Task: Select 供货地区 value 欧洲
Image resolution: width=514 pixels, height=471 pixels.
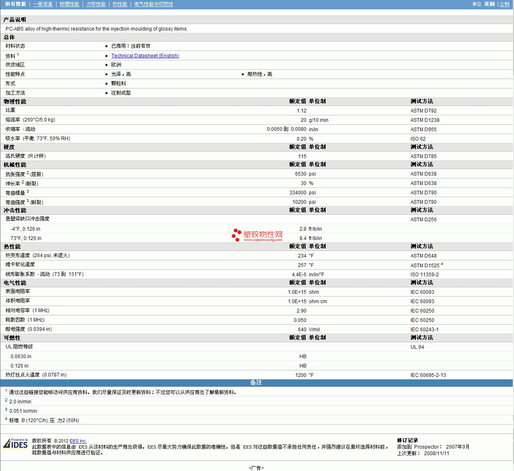Action: click(116, 65)
